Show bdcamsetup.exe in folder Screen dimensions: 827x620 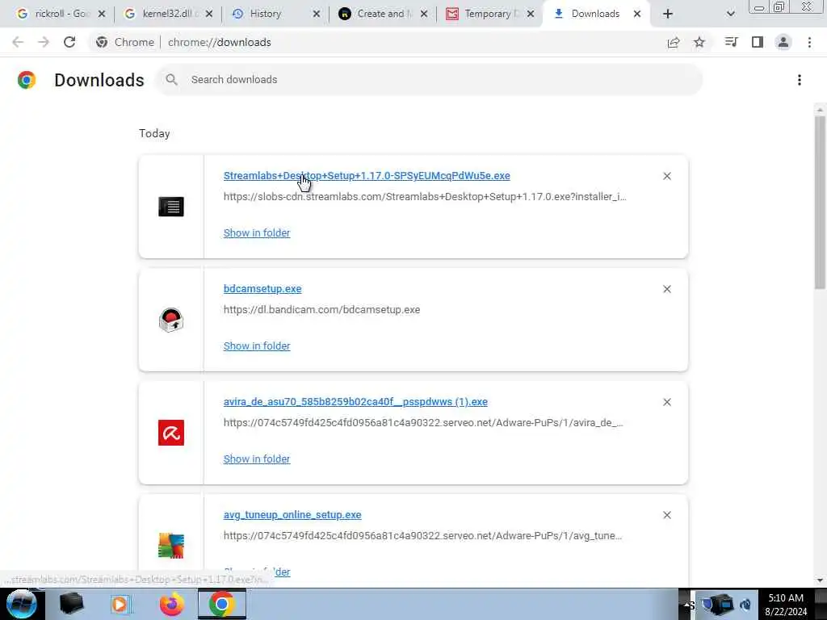(257, 346)
